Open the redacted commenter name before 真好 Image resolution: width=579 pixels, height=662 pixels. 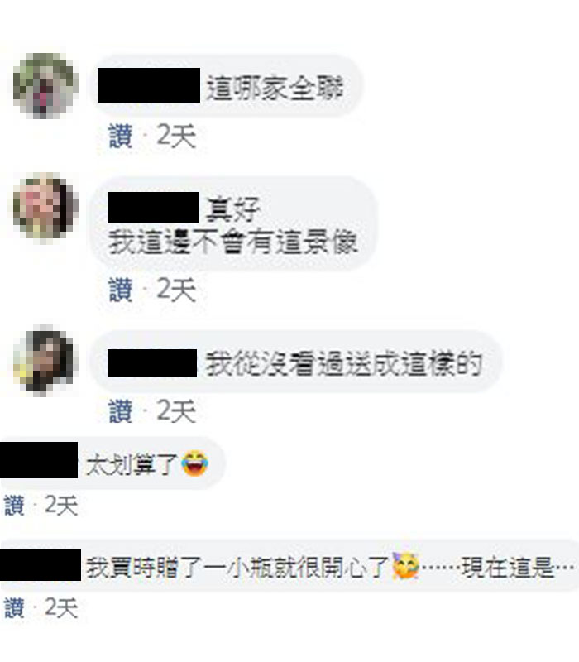coord(153,208)
